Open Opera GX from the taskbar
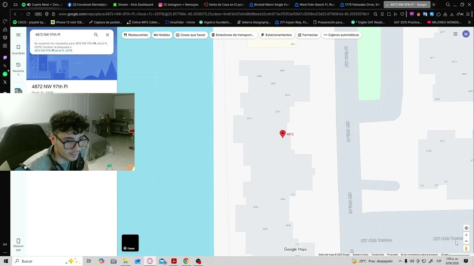 click(150, 261)
